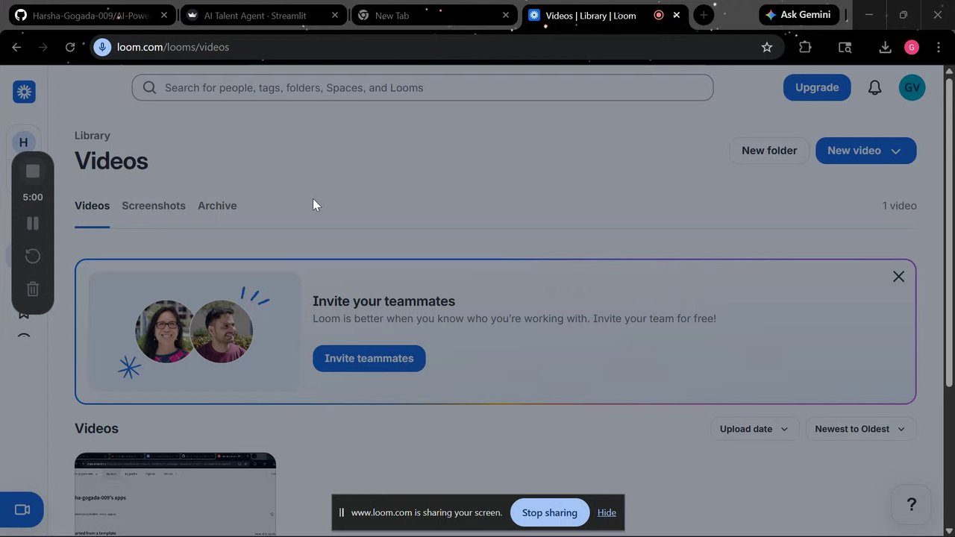This screenshot has width=955, height=537.
Task: Open the notifications bell
Action: (x=874, y=88)
